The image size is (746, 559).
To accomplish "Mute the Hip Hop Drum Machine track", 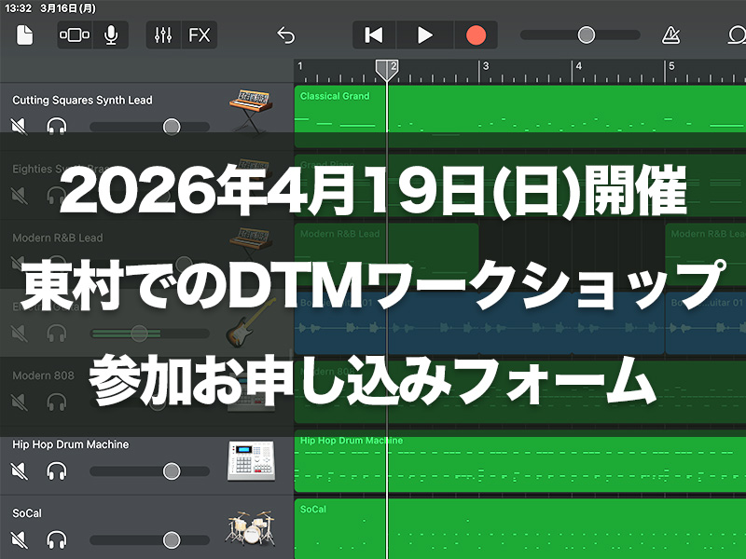I will pos(19,471).
